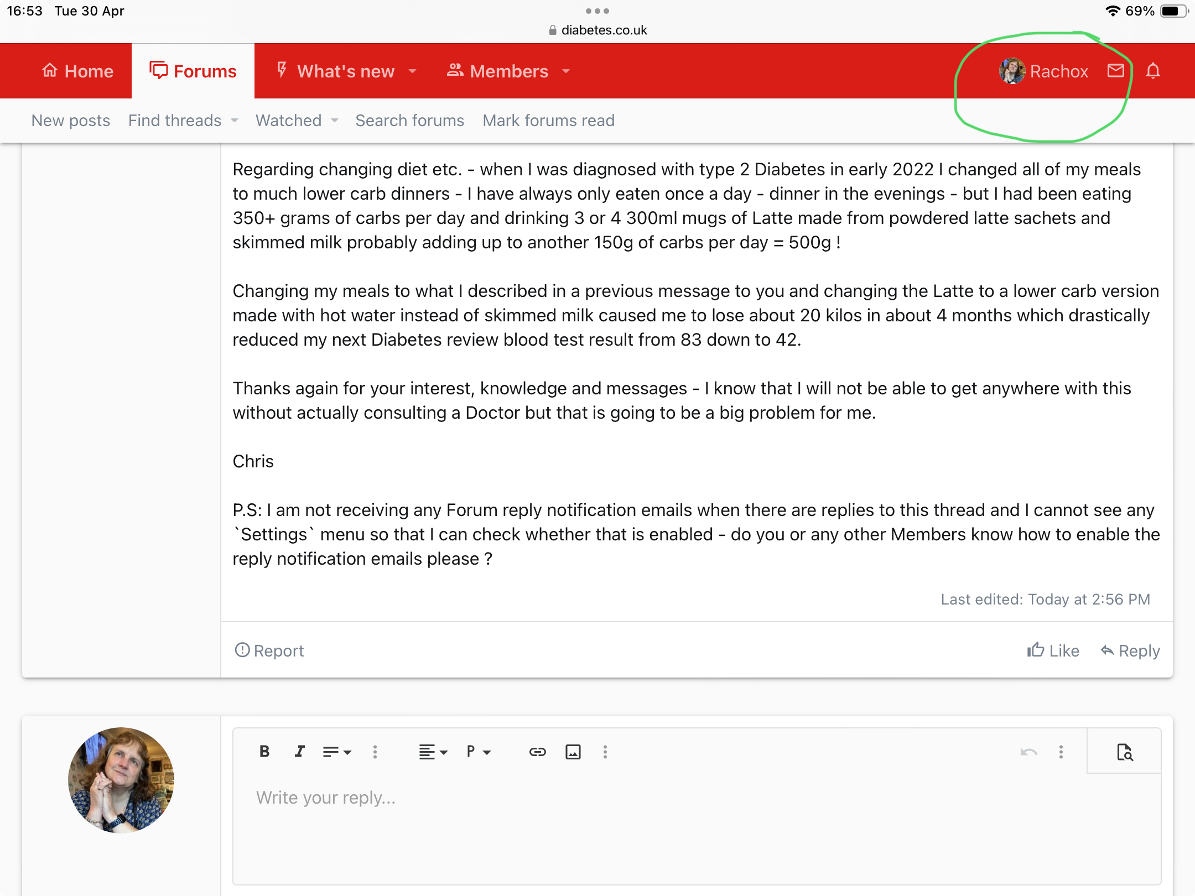Click the Members people icon

(455, 70)
